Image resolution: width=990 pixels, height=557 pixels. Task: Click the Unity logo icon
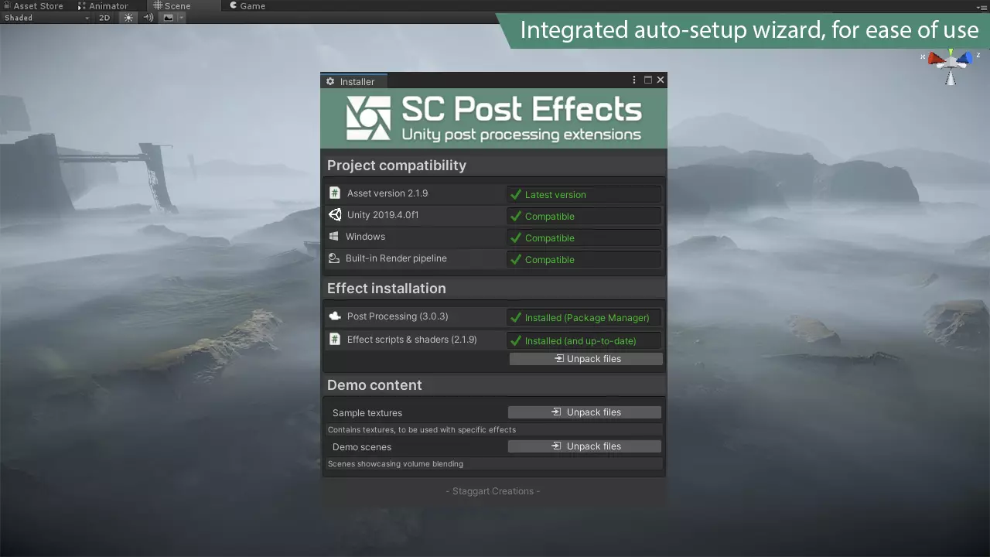coord(334,215)
